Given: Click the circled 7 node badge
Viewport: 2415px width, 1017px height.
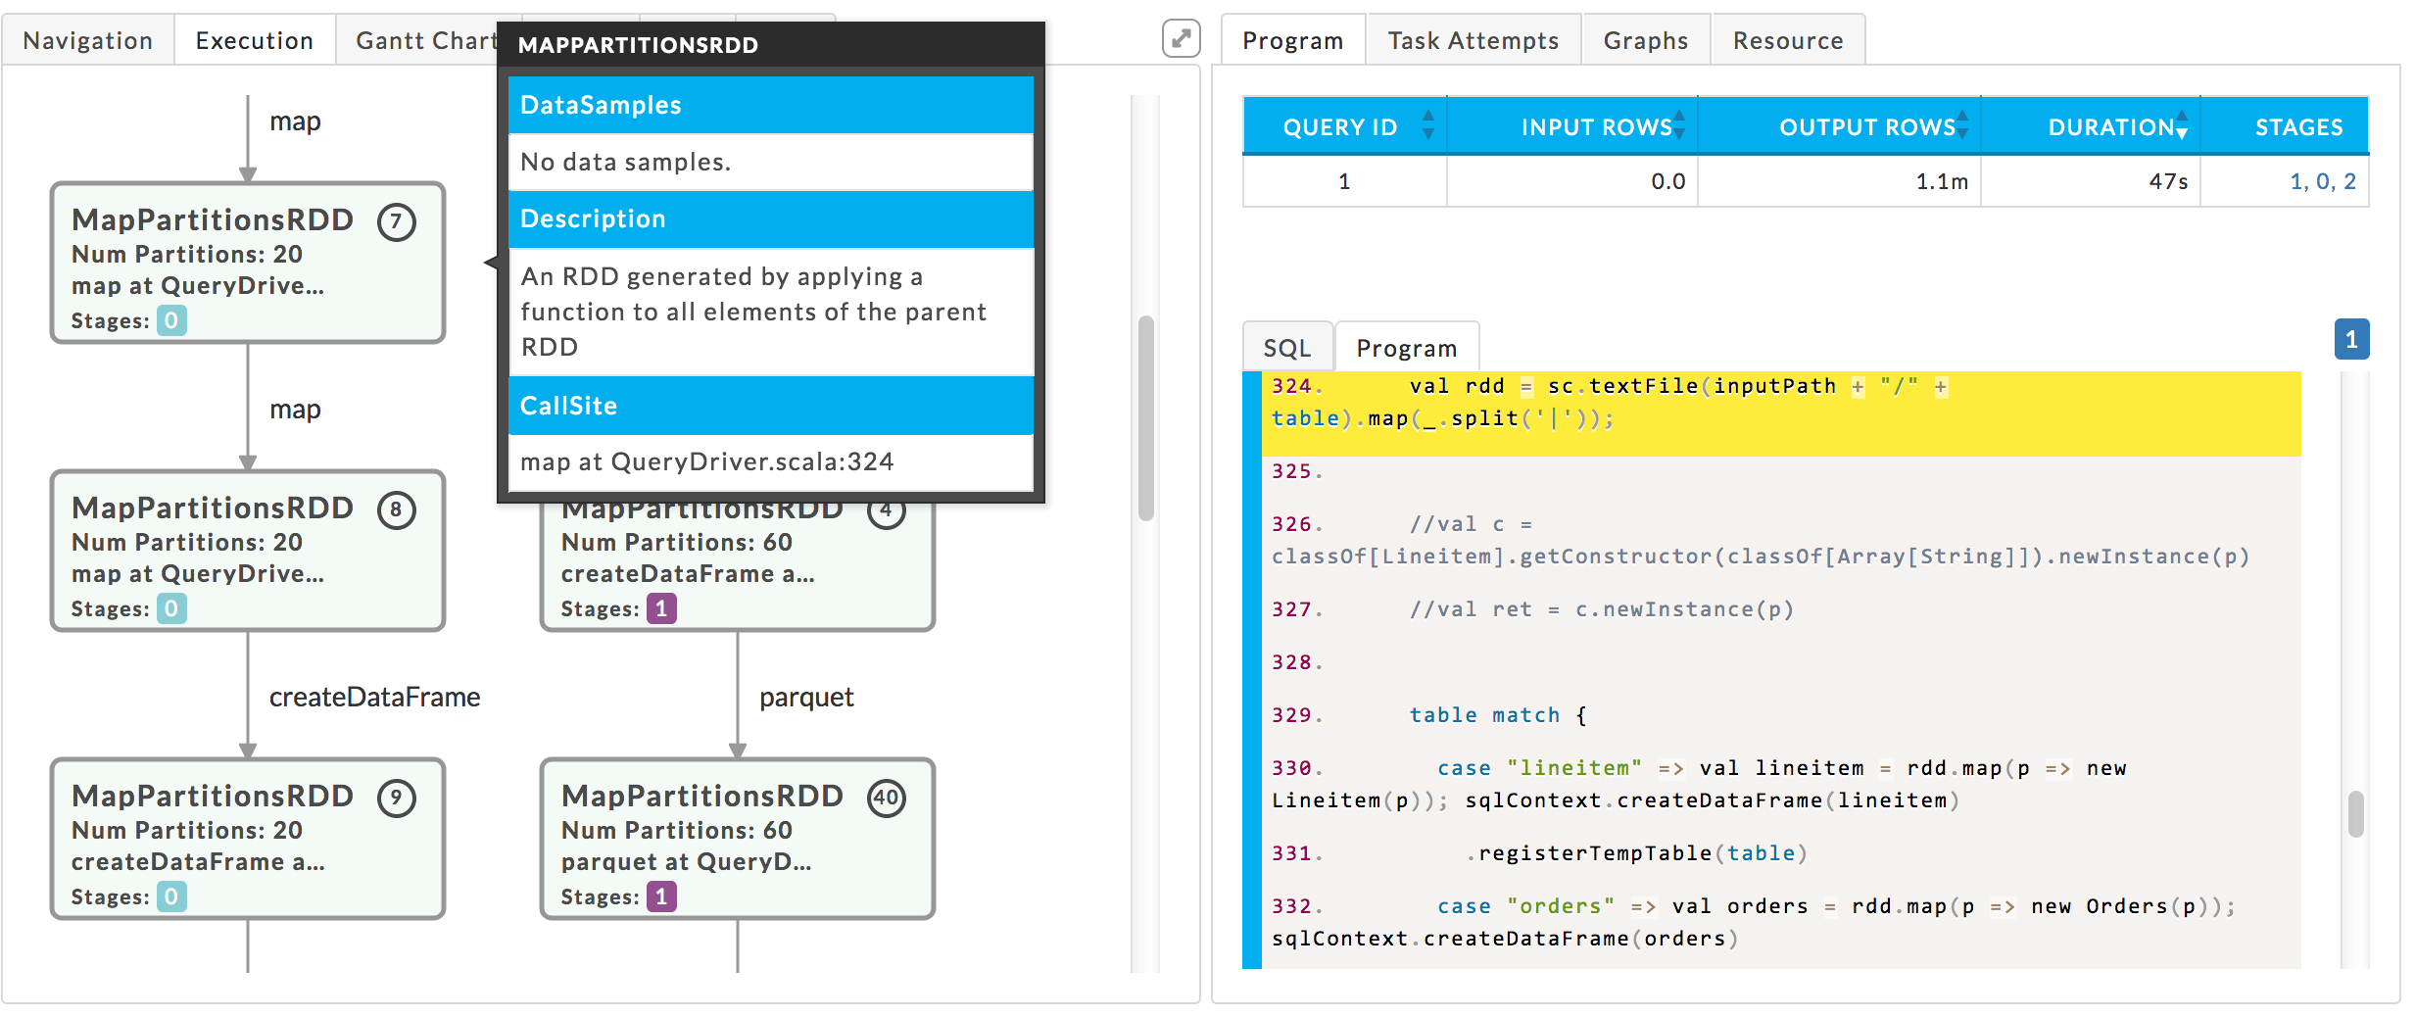Looking at the screenshot, I should [397, 222].
